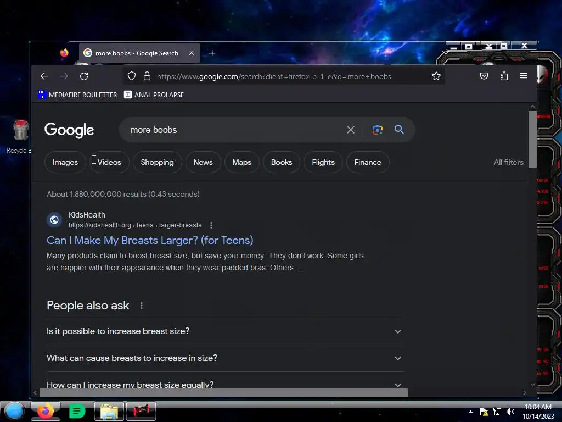Switch to the Shopping filter
Screen dimensions: 562x422
click(x=158, y=162)
